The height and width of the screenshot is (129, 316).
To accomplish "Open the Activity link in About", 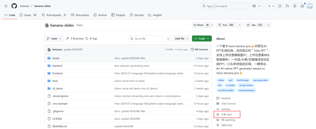I will [x=223, y=109].
